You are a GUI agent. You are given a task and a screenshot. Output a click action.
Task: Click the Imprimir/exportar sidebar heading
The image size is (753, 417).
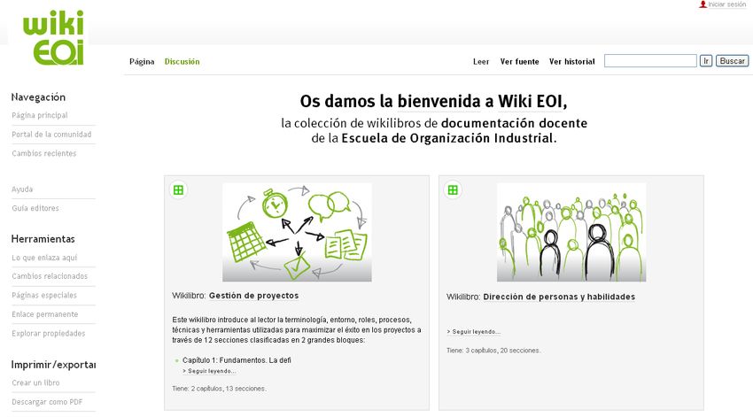pos(53,365)
